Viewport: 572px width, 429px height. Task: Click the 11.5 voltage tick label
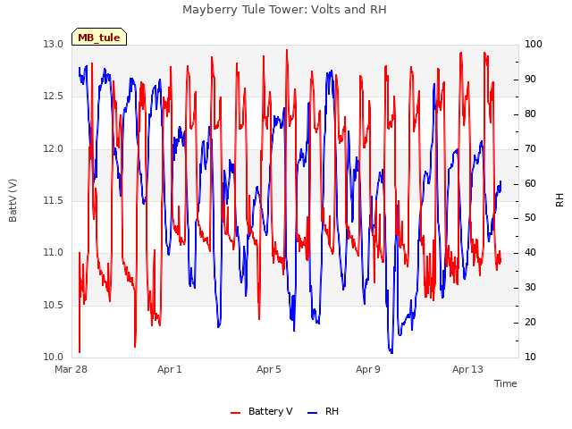coord(54,200)
